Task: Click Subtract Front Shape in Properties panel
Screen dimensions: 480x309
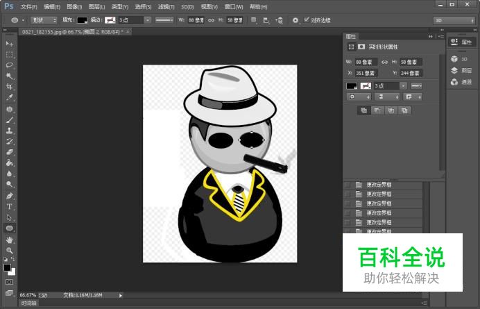Action: (377, 110)
